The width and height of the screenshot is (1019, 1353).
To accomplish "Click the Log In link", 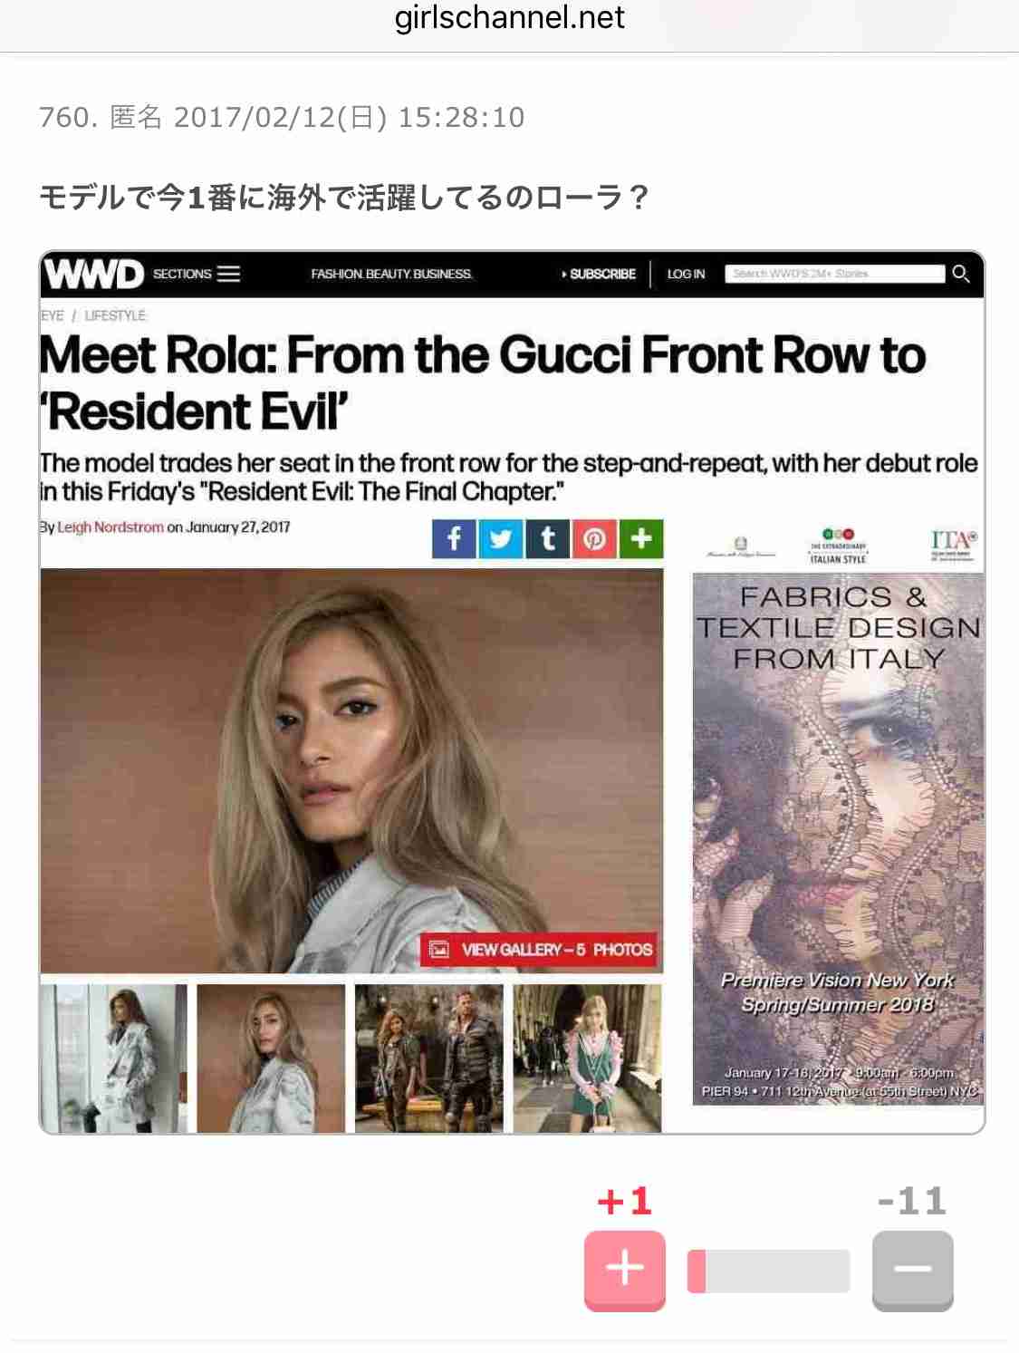I will [x=686, y=274].
